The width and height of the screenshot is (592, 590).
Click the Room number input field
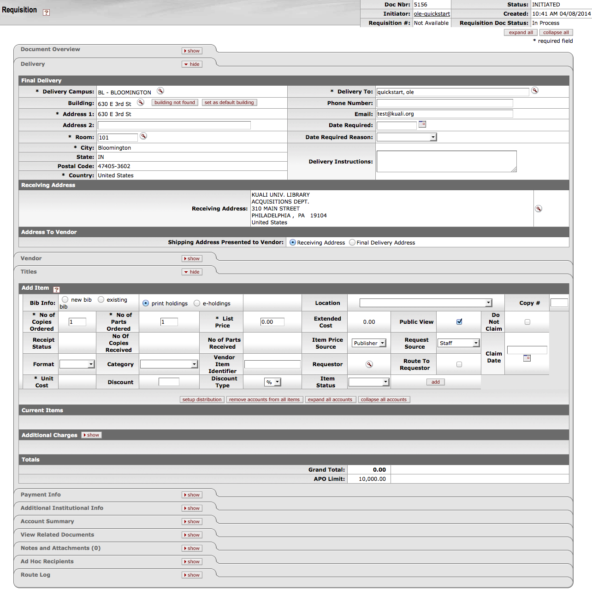pyautogui.click(x=118, y=137)
